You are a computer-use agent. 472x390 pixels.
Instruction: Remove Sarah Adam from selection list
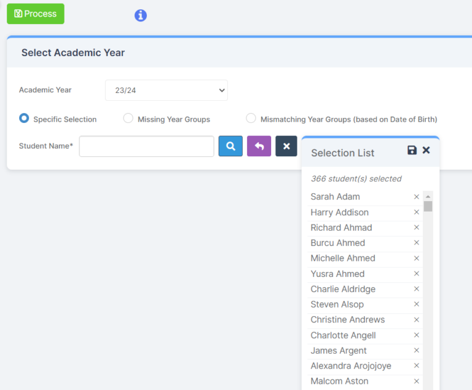click(x=416, y=197)
